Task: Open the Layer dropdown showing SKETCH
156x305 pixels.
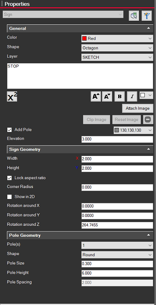Action: click(x=117, y=57)
